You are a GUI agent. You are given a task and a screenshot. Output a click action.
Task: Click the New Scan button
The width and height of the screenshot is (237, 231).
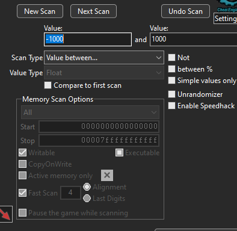[40, 11]
